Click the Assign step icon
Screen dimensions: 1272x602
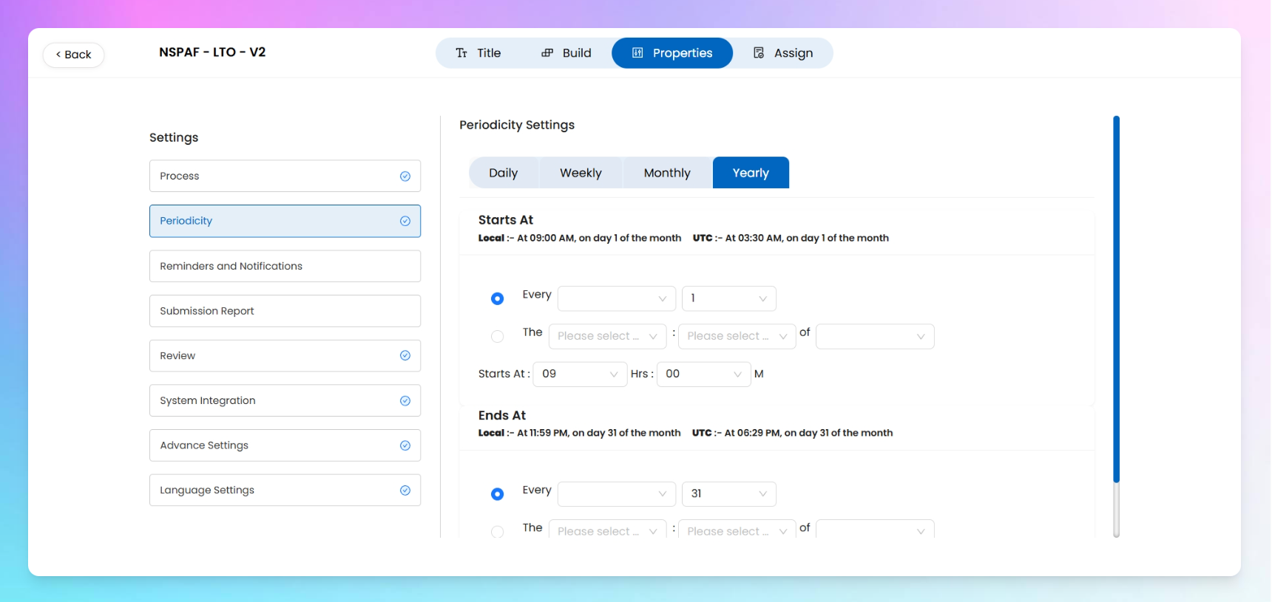coord(759,53)
